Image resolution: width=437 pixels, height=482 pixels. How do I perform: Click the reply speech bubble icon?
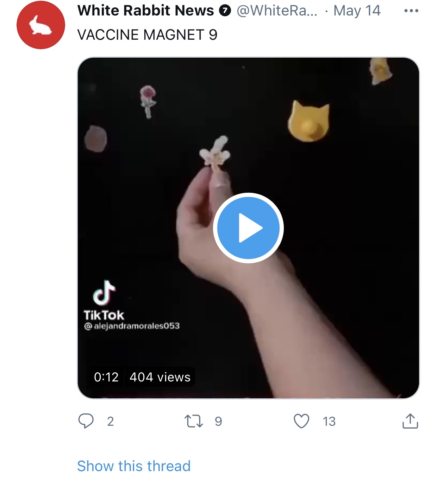86,421
